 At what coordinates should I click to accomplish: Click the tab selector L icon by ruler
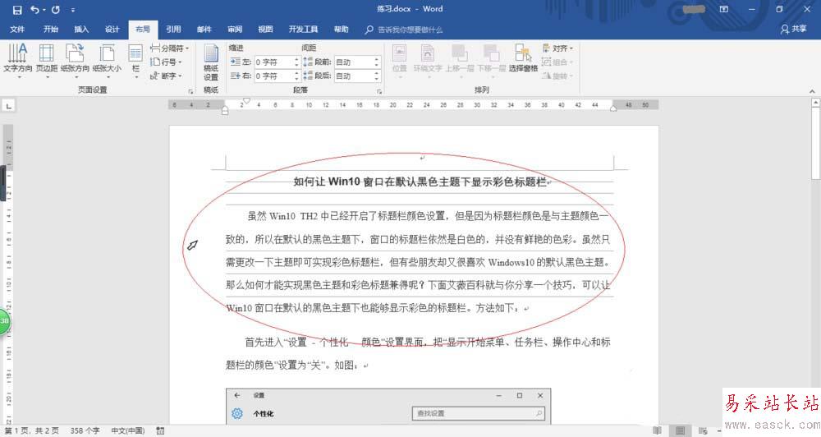tap(8, 106)
